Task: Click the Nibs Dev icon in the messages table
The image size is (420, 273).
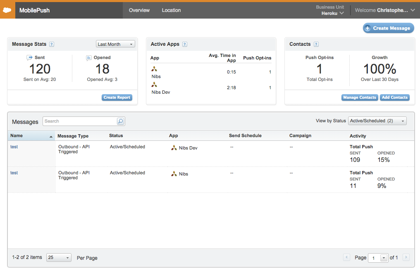Action: (x=174, y=148)
